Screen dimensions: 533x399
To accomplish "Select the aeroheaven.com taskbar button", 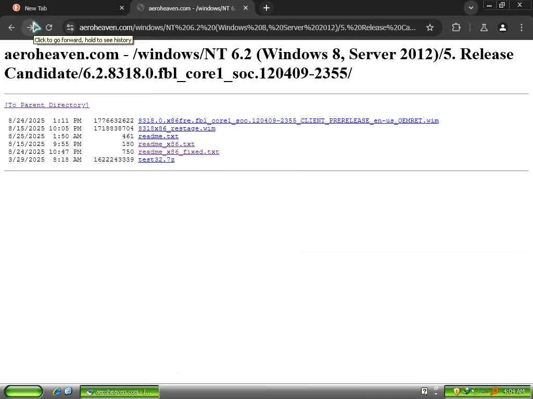I will (x=120, y=392).
